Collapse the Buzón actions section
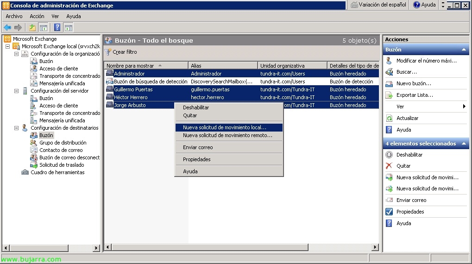This screenshot has width=472, height=264. tap(464, 50)
